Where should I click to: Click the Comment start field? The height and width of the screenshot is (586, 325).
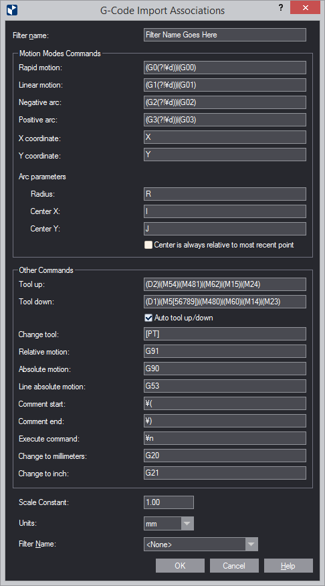(x=225, y=403)
